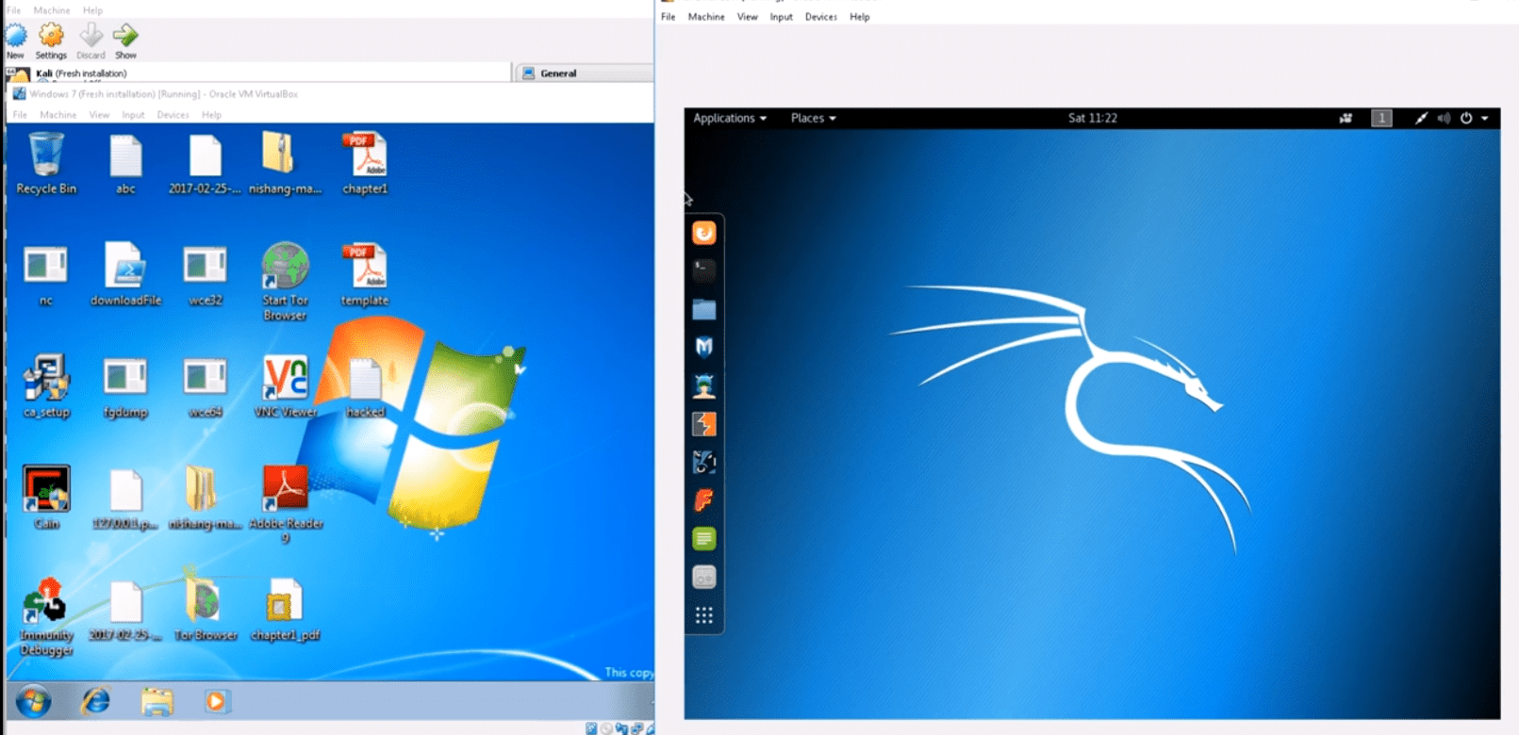
Task: Launch Armitage from the Kali dock
Action: tap(703, 385)
